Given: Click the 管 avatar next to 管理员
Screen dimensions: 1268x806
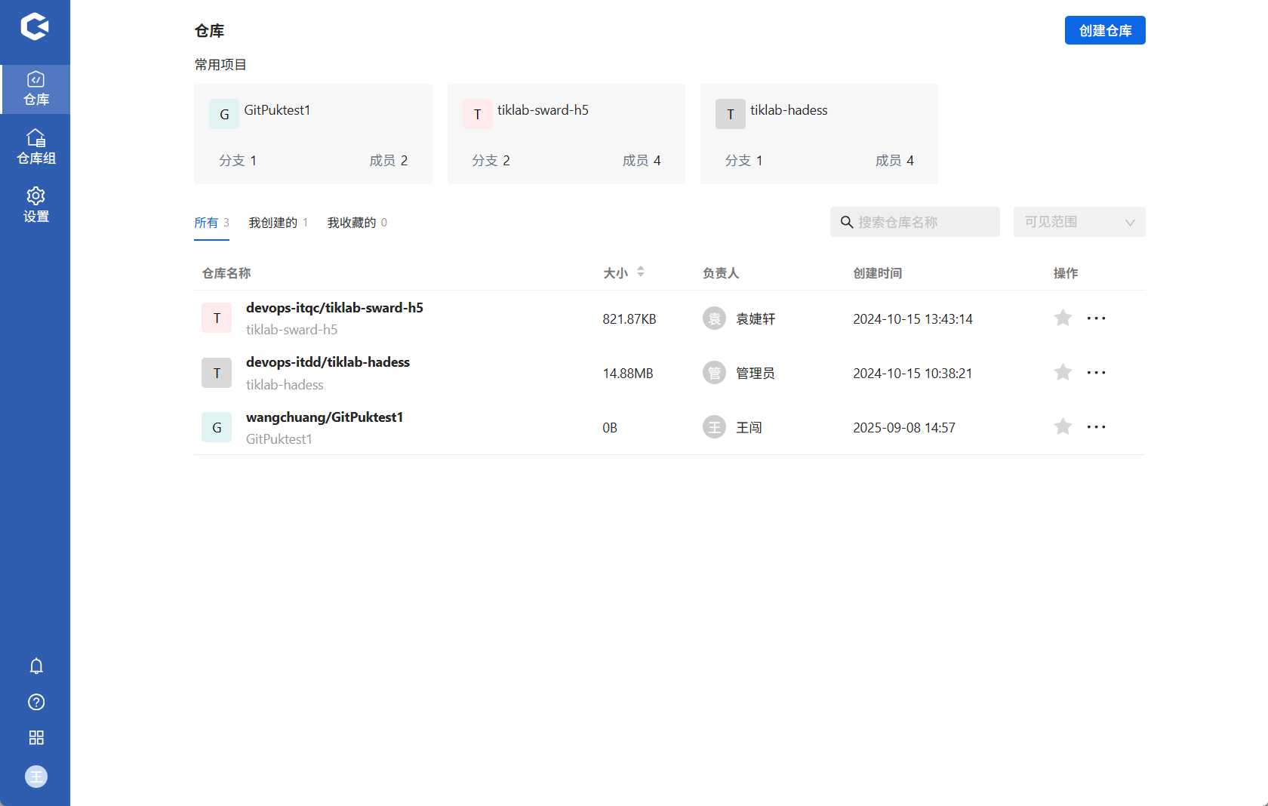Looking at the screenshot, I should tap(714, 373).
